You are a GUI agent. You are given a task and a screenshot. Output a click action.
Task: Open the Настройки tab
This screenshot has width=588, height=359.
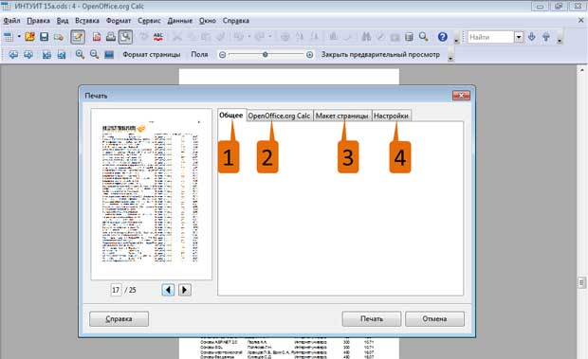[x=391, y=116]
